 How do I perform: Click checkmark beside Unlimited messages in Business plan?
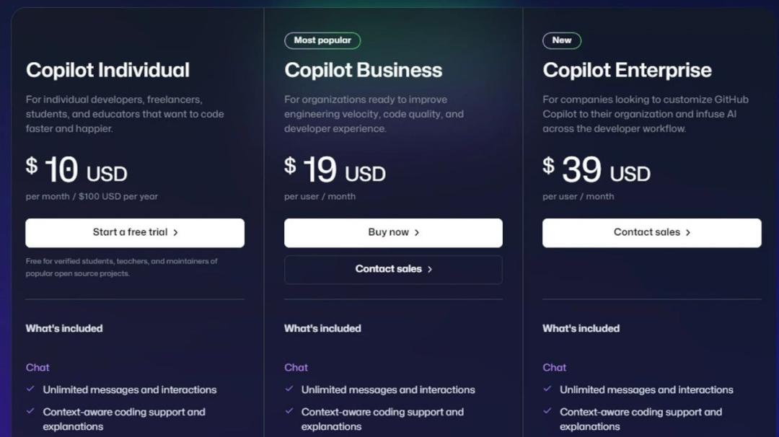289,389
